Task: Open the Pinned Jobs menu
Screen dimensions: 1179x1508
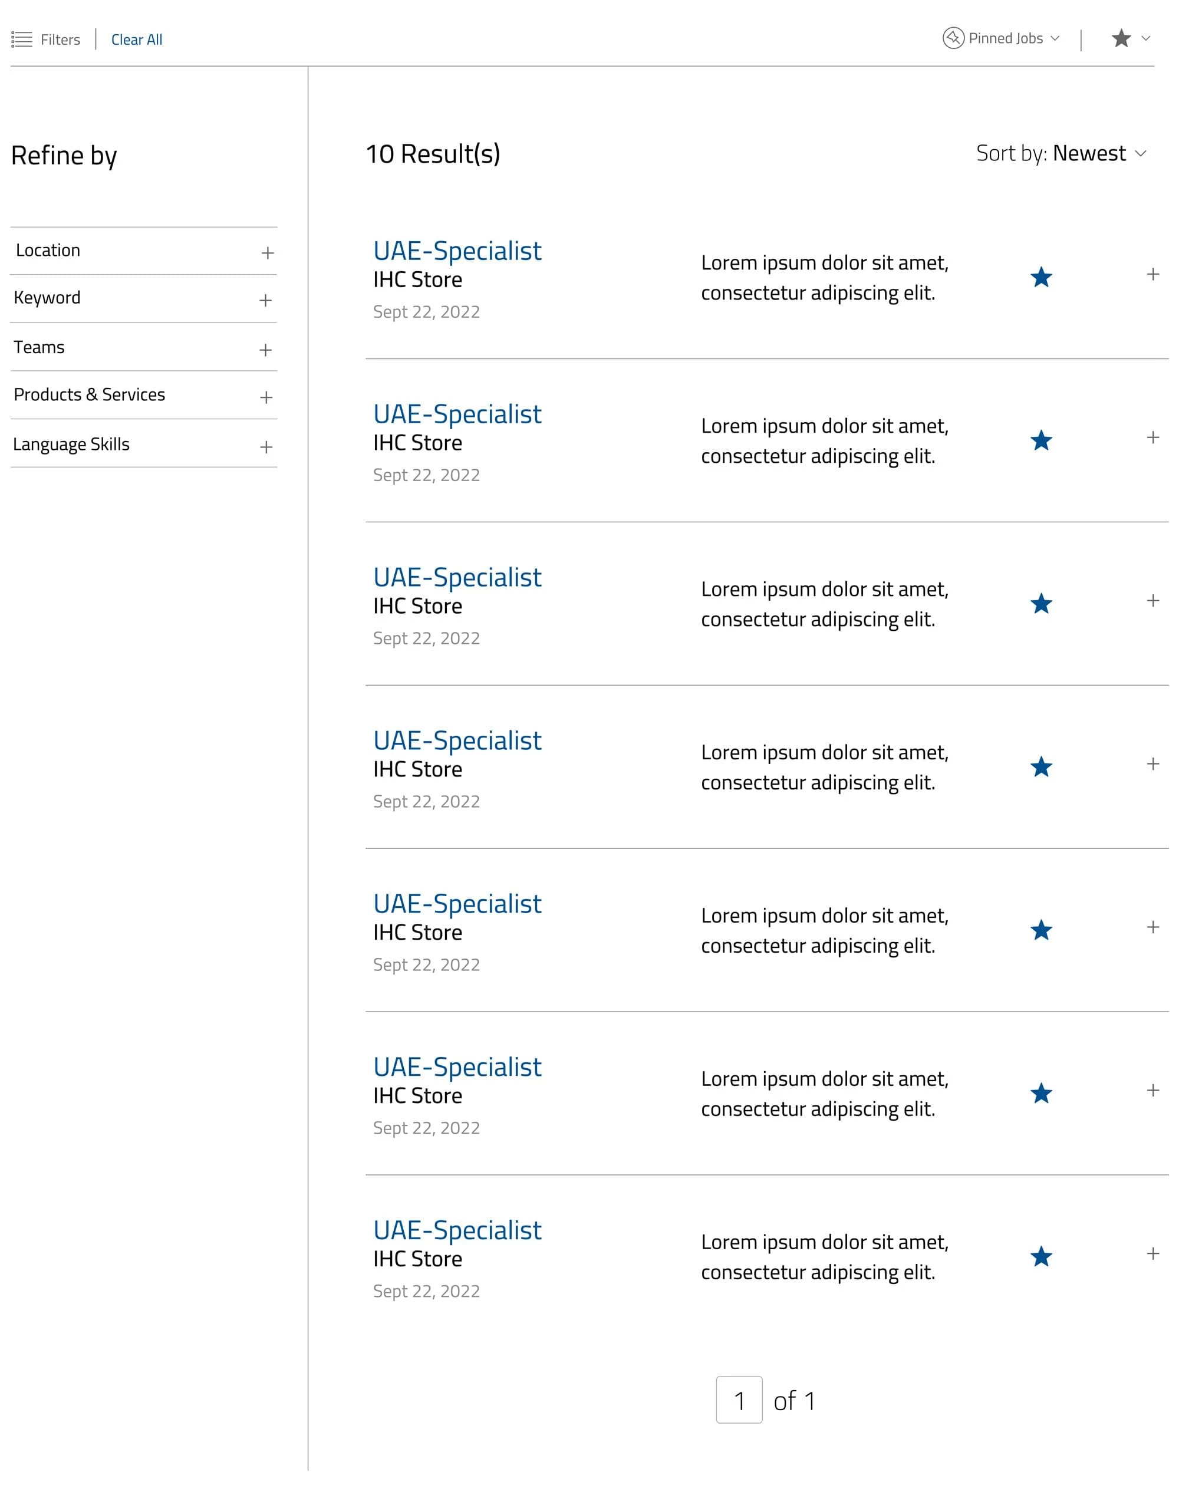Action: pyautogui.click(x=1001, y=38)
